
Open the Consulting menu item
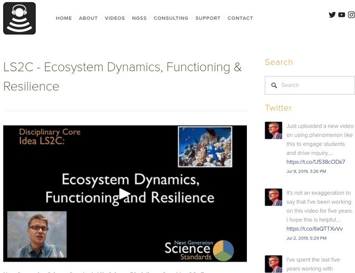point(171,18)
